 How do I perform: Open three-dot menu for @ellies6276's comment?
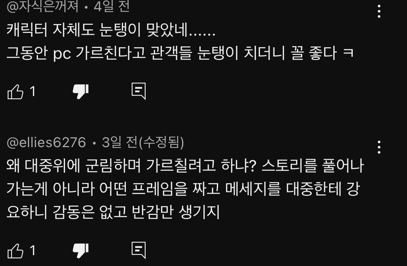click(x=379, y=147)
